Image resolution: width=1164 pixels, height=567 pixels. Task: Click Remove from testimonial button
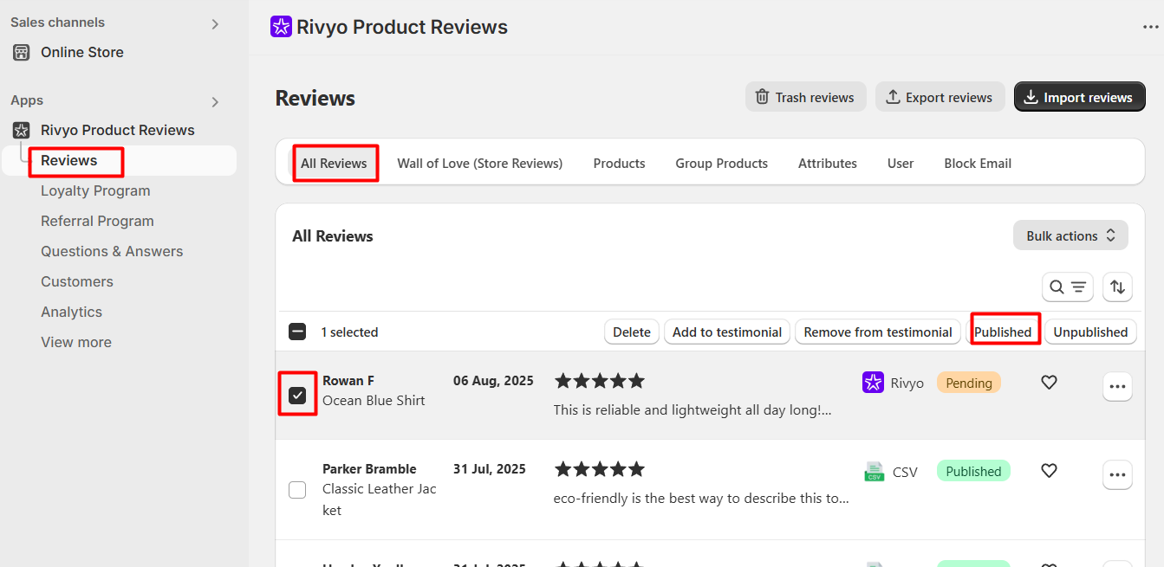(878, 332)
